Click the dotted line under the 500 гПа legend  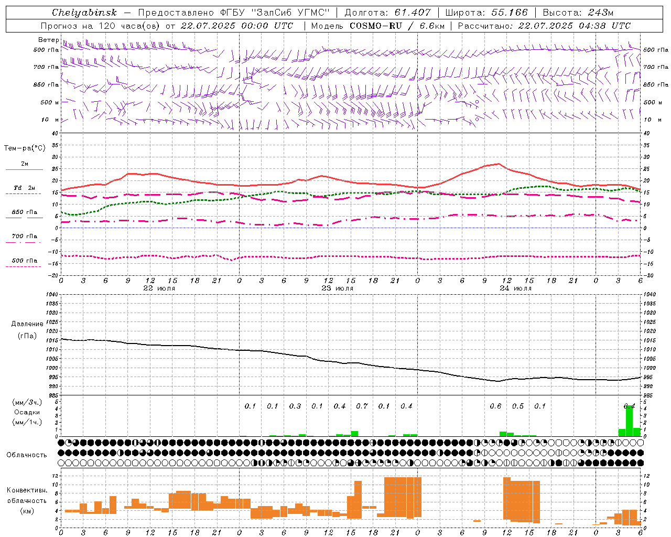pyautogui.click(x=23, y=266)
